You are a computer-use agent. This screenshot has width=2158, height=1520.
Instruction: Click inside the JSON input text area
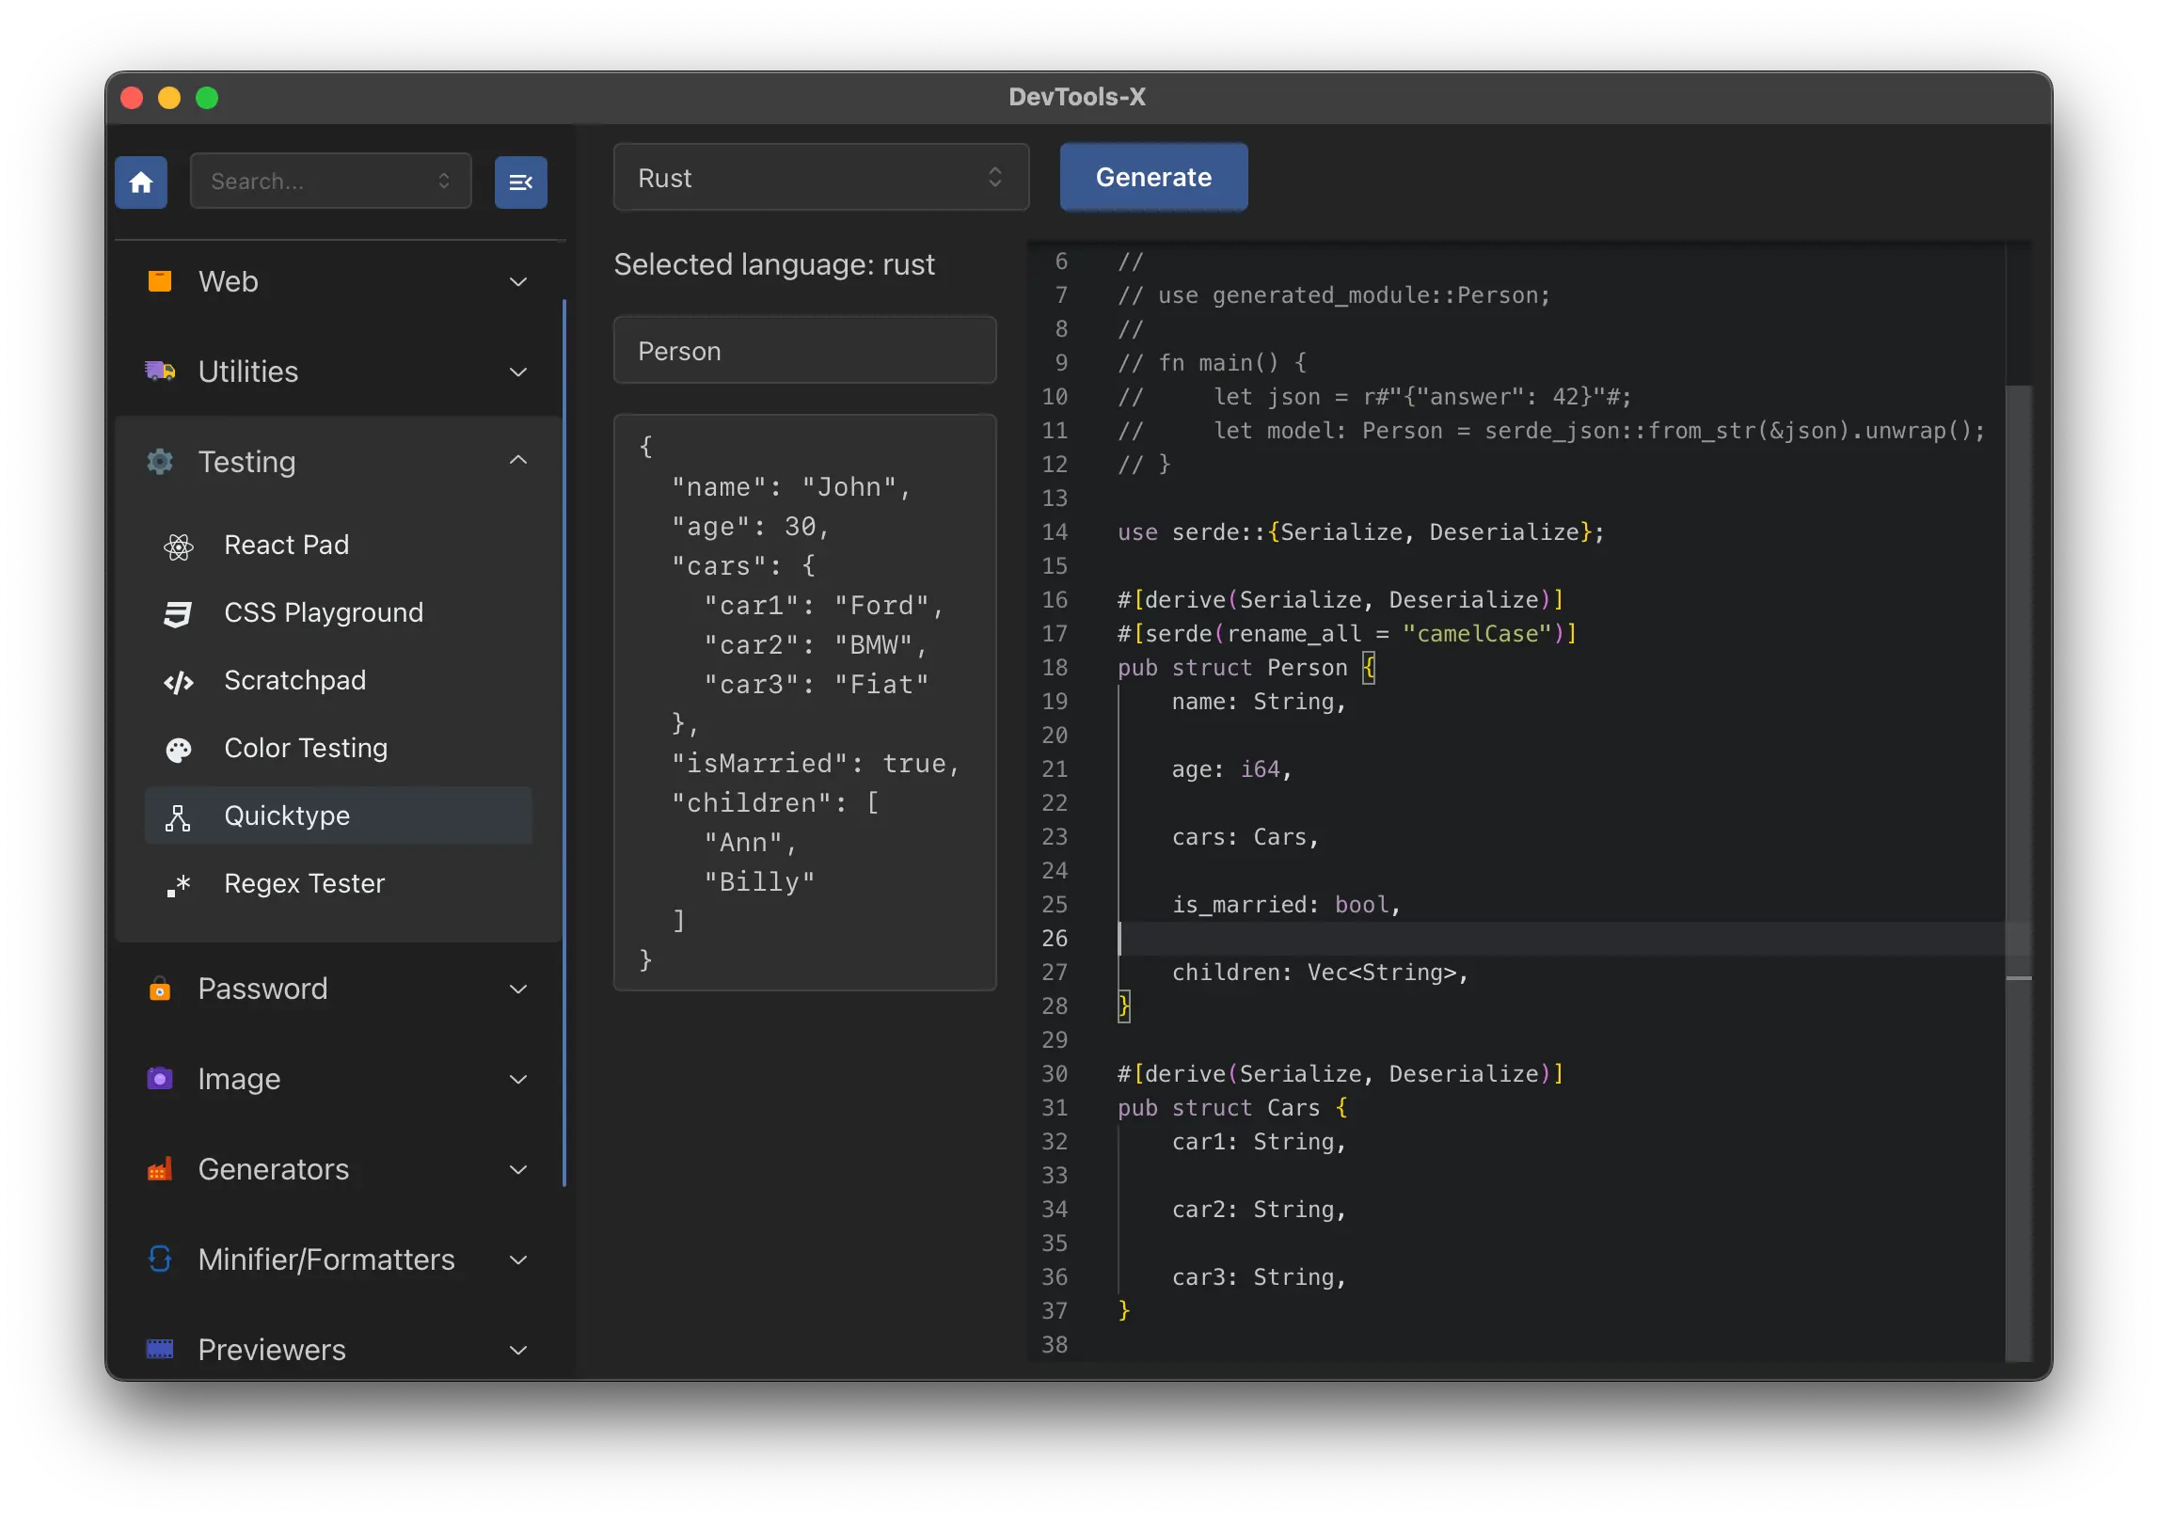tap(804, 702)
